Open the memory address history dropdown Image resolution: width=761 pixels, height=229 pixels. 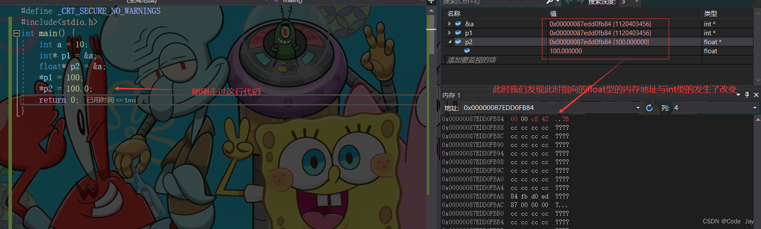[x=638, y=108]
